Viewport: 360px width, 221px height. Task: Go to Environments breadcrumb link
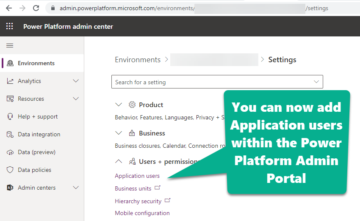tap(138, 60)
